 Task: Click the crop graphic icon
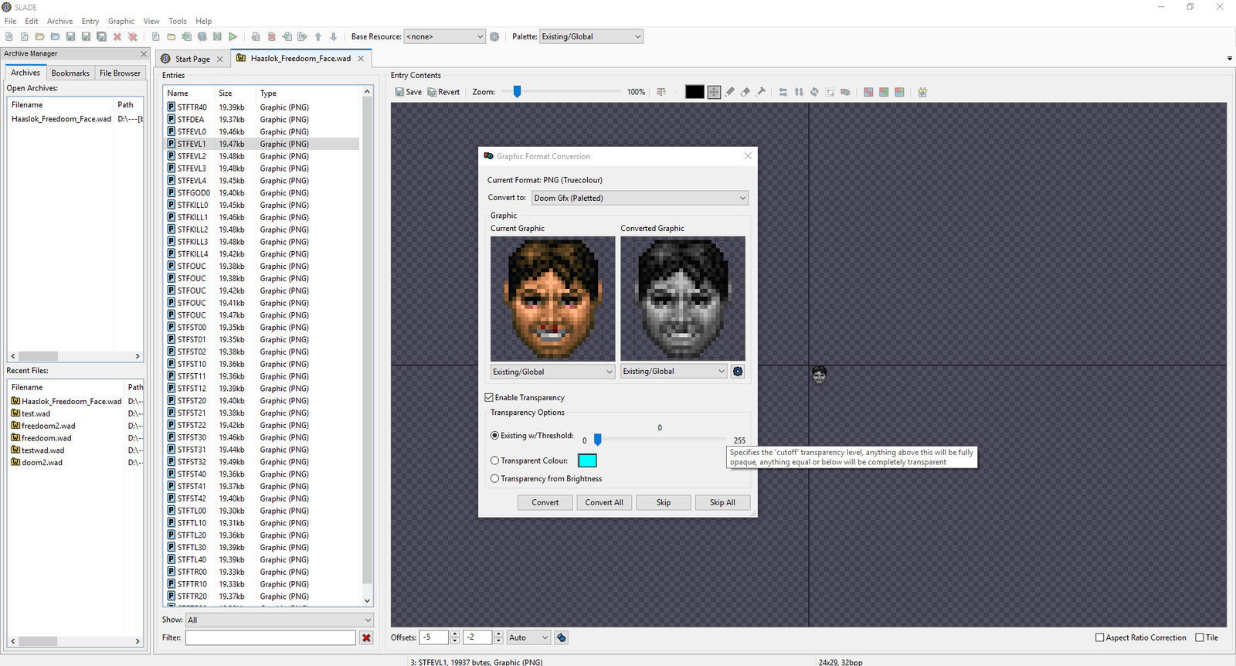coord(830,92)
